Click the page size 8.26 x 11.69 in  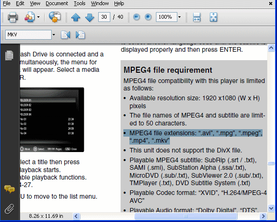pyautogui.click(x=46, y=216)
